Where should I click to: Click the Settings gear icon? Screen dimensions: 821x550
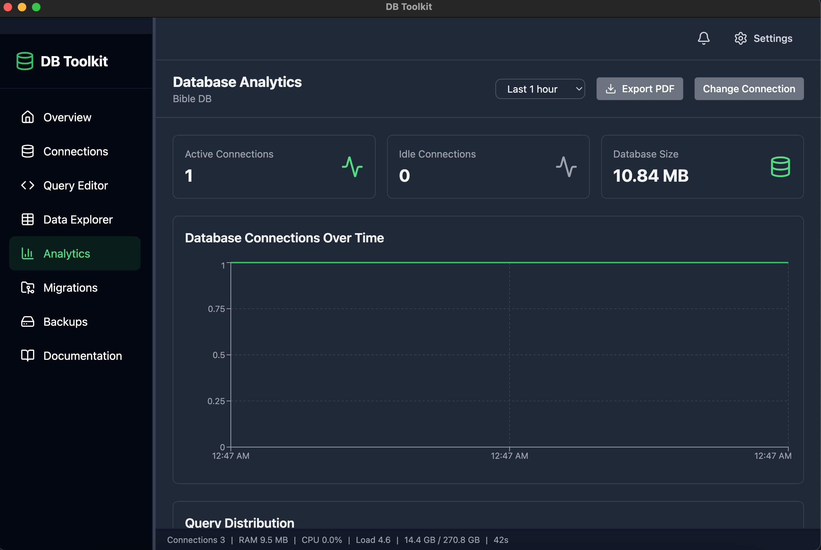coord(740,38)
